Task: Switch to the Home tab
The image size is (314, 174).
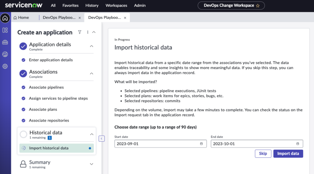Action: pos(21,18)
